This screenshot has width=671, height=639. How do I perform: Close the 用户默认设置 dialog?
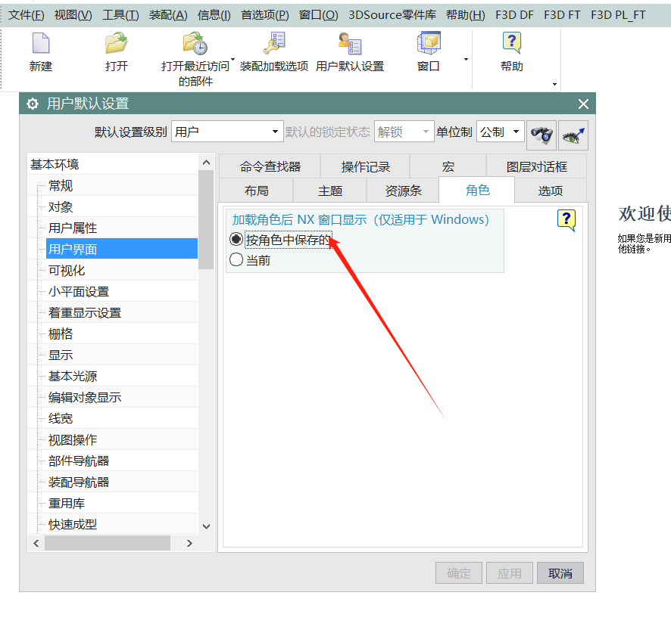(x=583, y=104)
